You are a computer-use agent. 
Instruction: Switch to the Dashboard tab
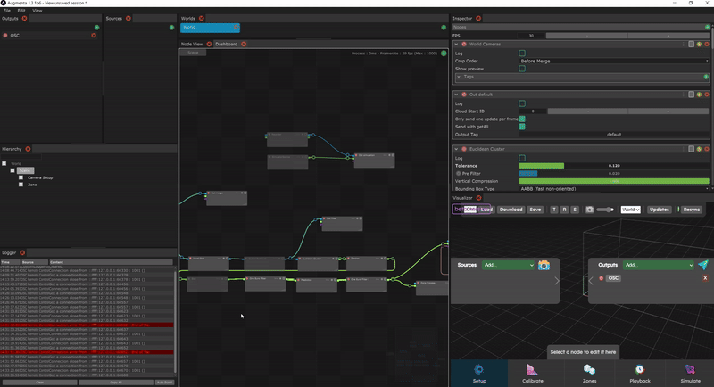tap(226, 44)
